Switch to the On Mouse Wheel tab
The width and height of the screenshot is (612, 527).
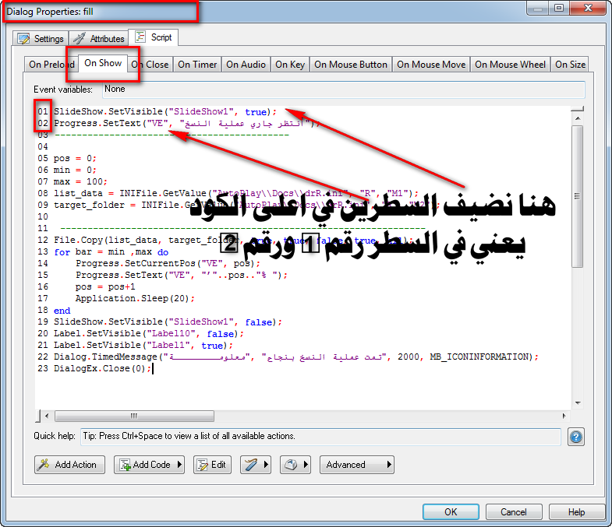click(510, 65)
